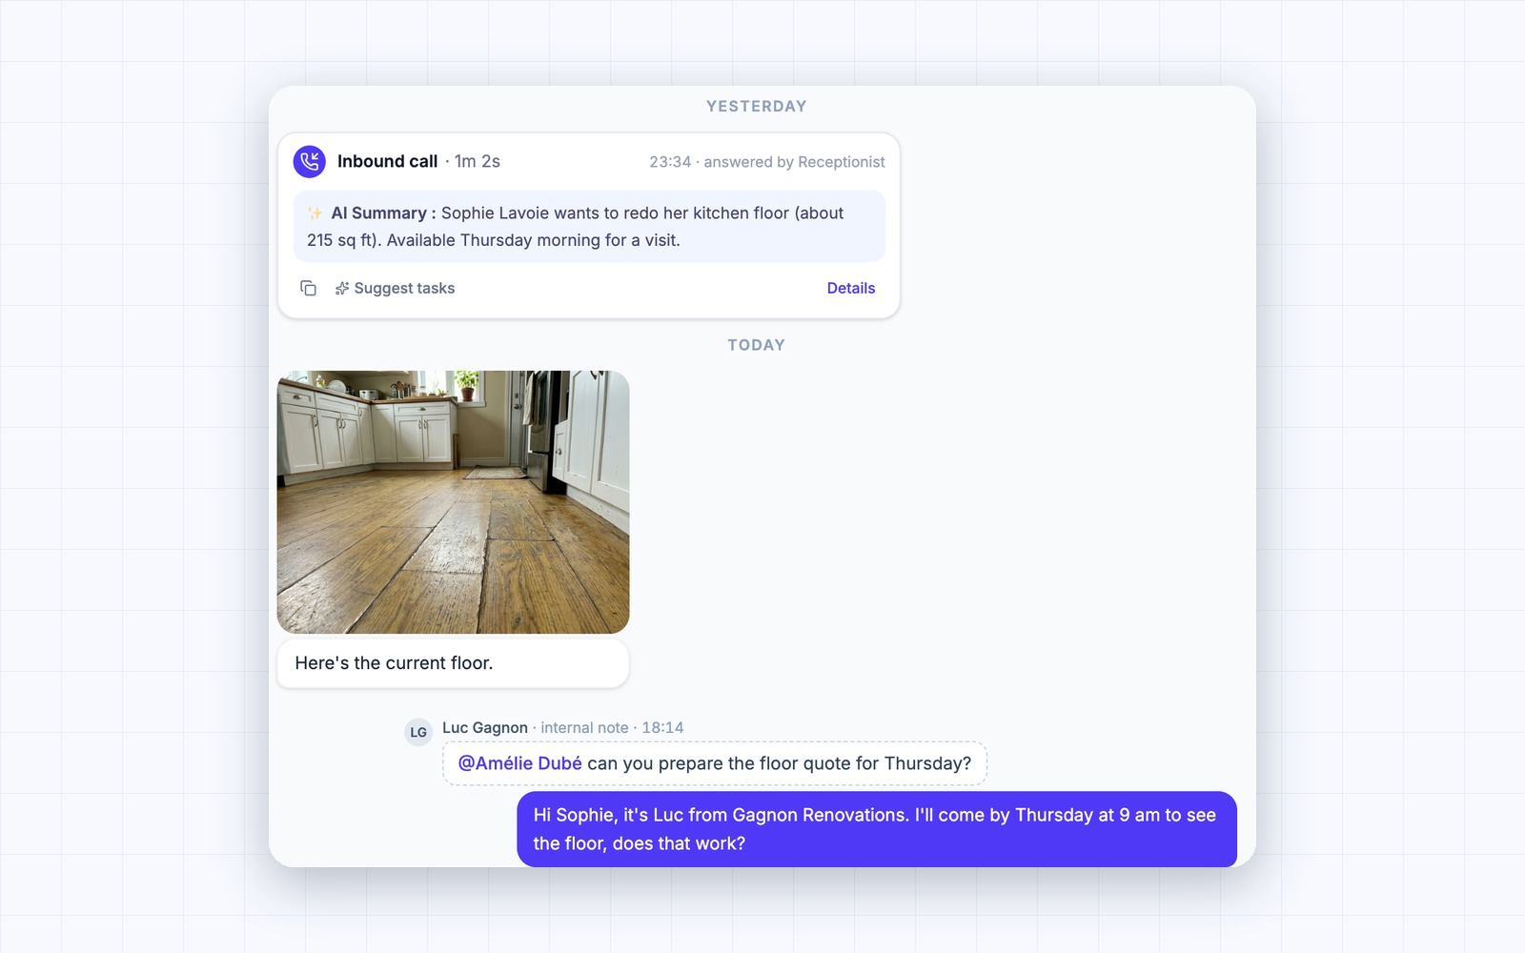1525x953 pixels.
Task: Click the '23:34 · answered by Receptionist' text
Action: coord(767,162)
